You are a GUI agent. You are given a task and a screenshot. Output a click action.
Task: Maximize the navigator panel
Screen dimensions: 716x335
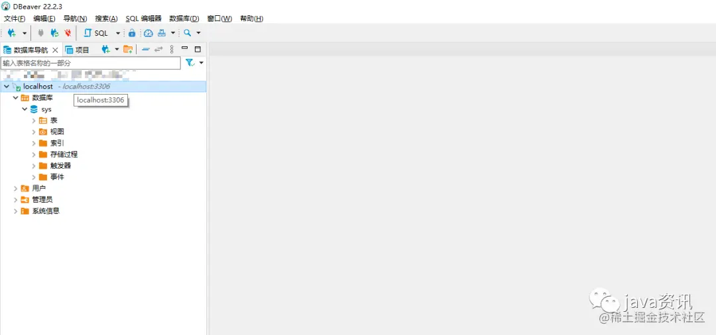pyautogui.click(x=198, y=49)
